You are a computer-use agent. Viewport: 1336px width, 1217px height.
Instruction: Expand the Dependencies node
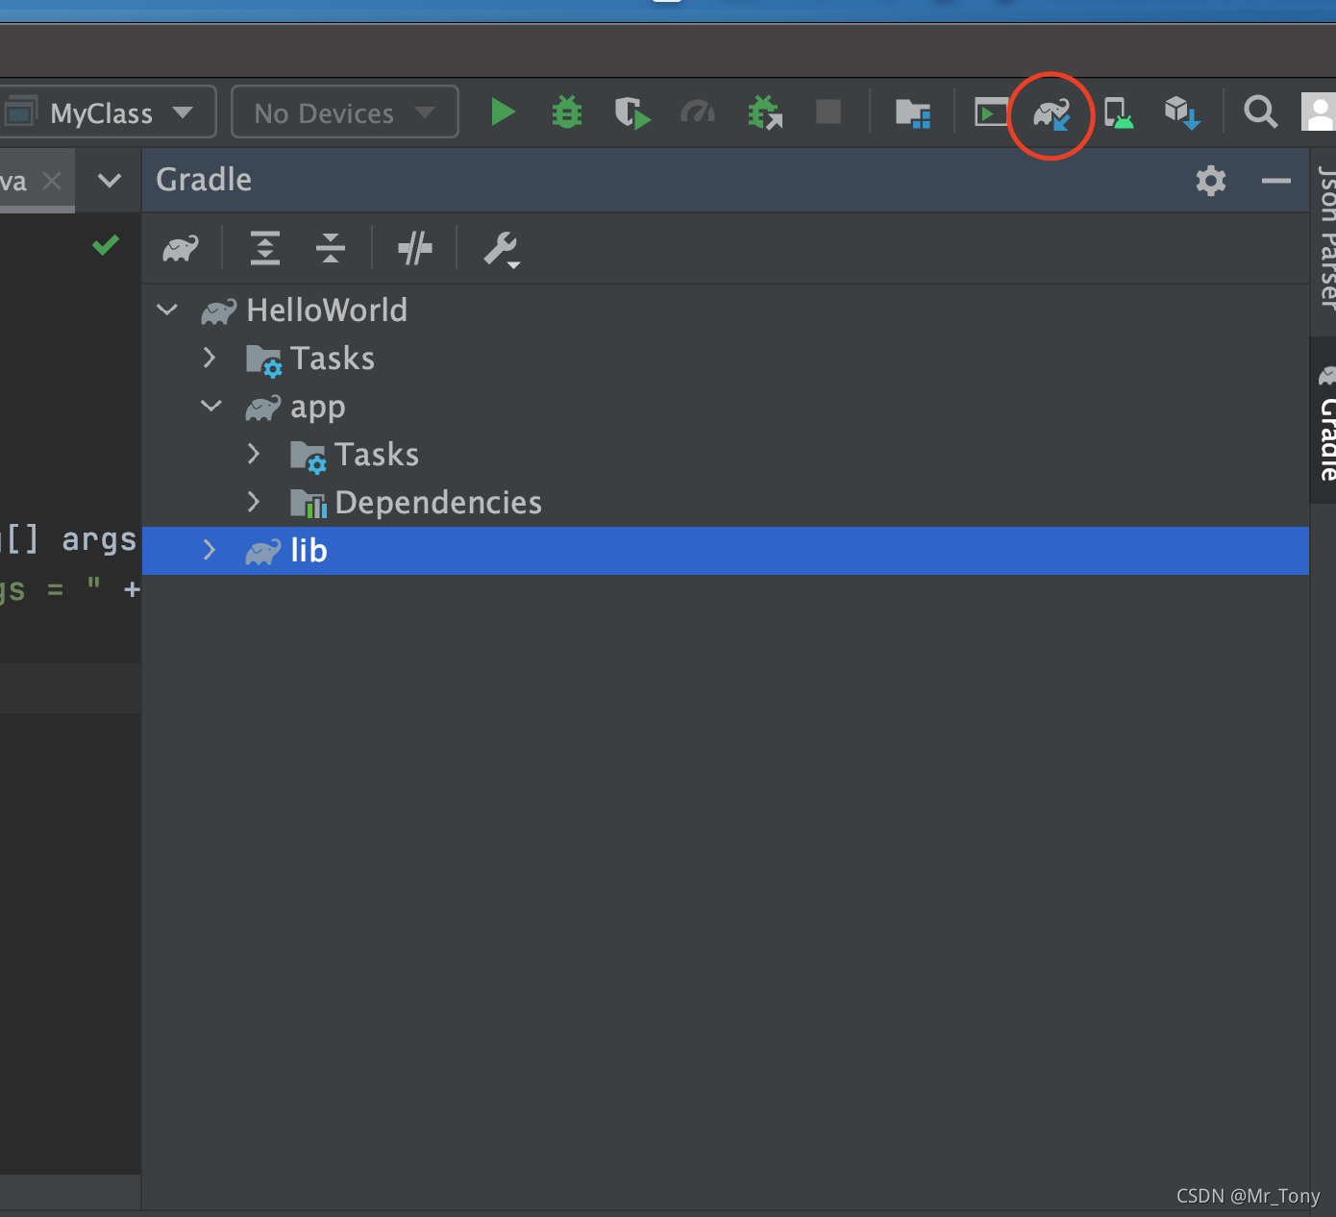click(x=254, y=502)
